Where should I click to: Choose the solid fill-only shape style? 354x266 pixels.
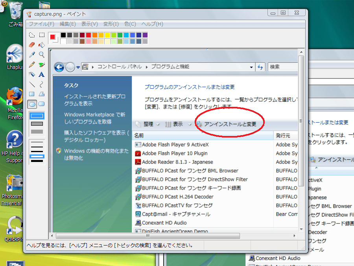pos(37,132)
